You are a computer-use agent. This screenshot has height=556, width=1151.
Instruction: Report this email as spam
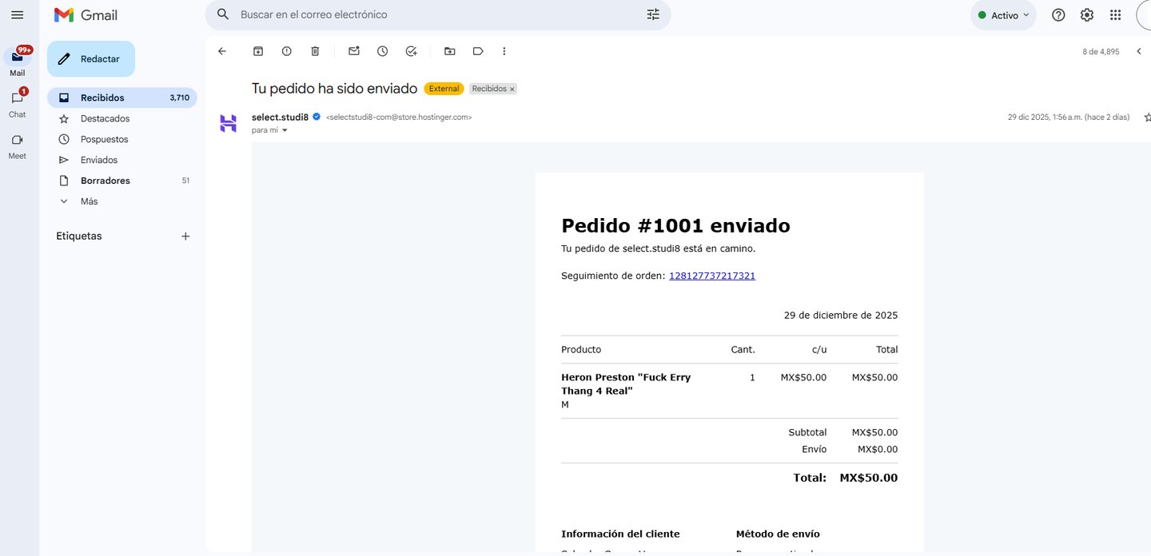pos(287,51)
